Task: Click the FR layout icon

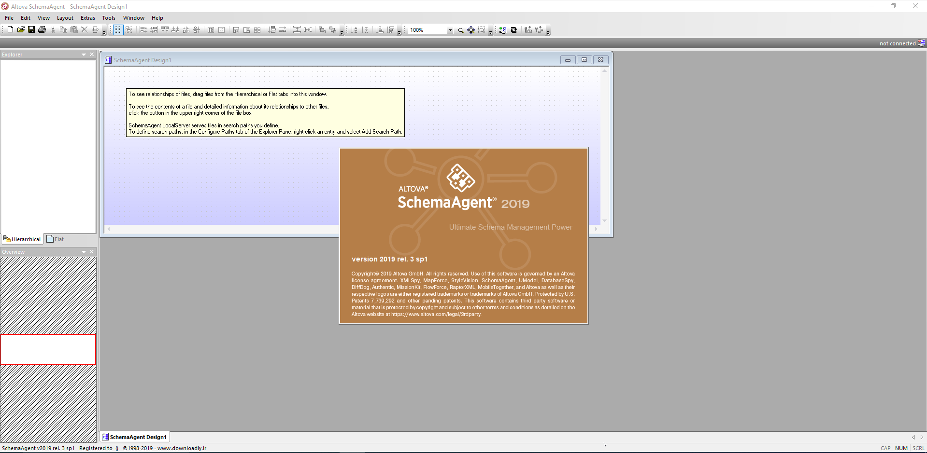Action: [x=211, y=30]
